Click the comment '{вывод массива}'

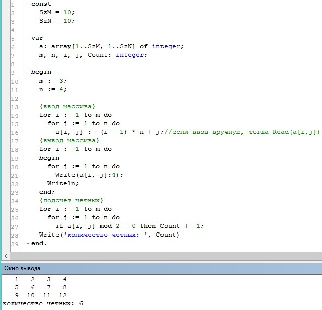click(x=69, y=140)
